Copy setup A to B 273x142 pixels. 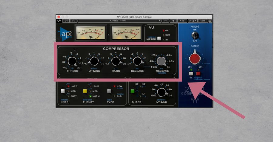(182, 21)
